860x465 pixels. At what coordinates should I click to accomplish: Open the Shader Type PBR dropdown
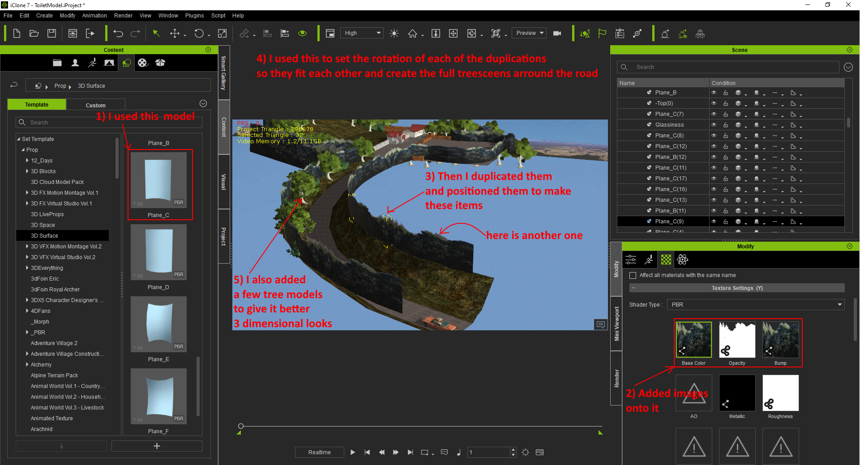pos(756,305)
